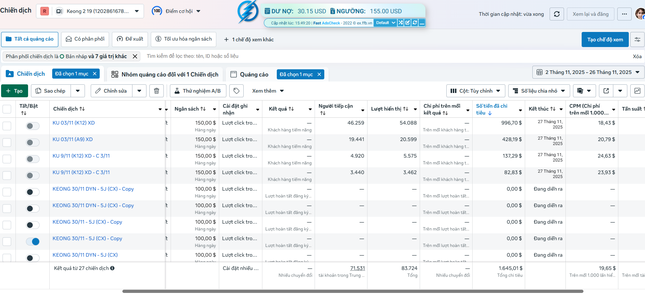
Task: Click the trash delete icon in toolbar
Action: pos(157,91)
